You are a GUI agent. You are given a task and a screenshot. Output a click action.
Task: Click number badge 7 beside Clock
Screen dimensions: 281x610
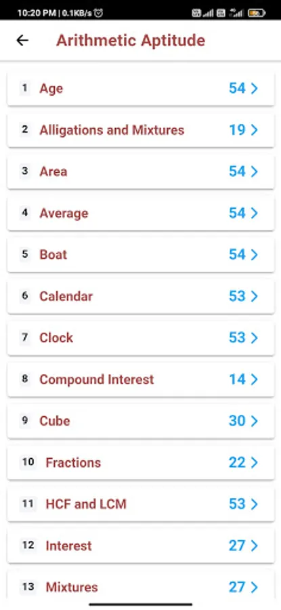tap(25, 338)
